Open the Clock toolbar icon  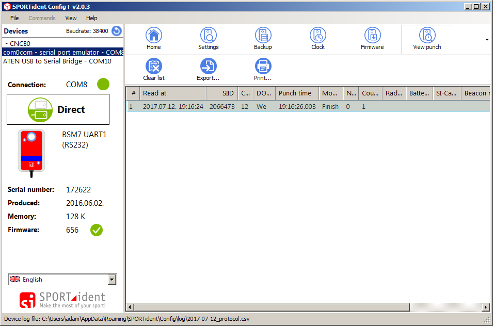(x=317, y=39)
